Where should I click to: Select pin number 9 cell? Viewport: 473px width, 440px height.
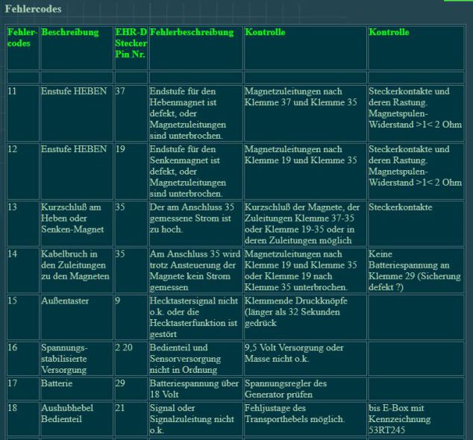pos(118,301)
